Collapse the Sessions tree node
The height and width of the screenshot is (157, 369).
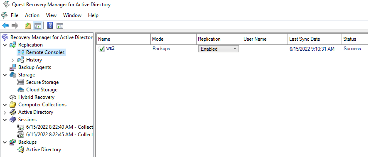point(5,120)
